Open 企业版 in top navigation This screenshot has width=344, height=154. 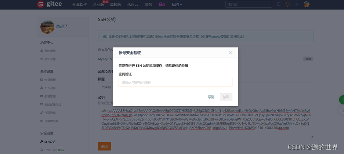(98, 4)
